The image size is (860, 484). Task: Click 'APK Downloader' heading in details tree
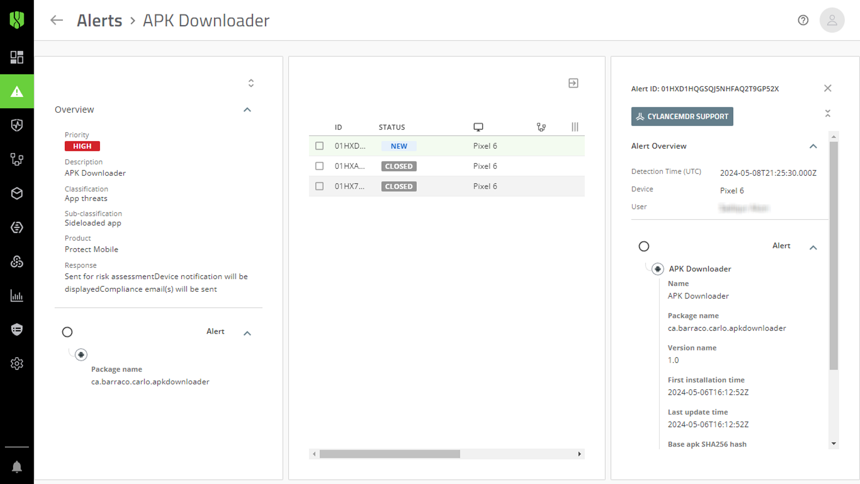[700, 269]
